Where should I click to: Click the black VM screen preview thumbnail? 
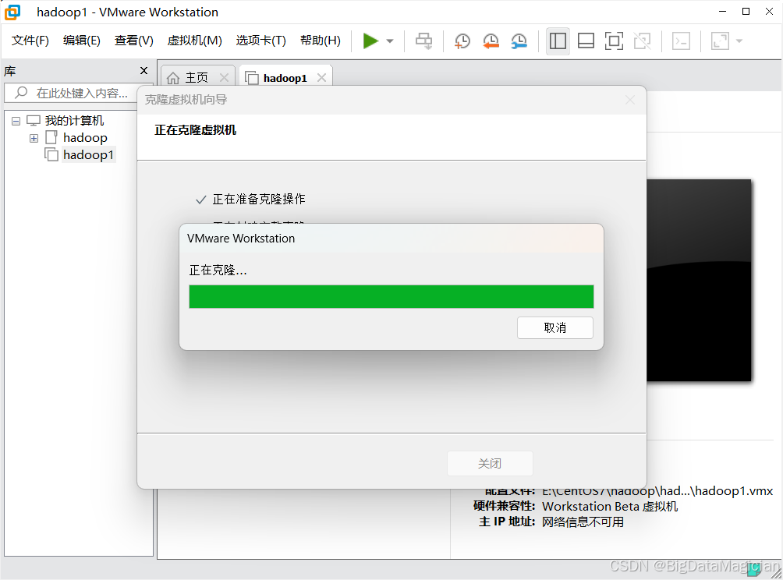coord(699,280)
